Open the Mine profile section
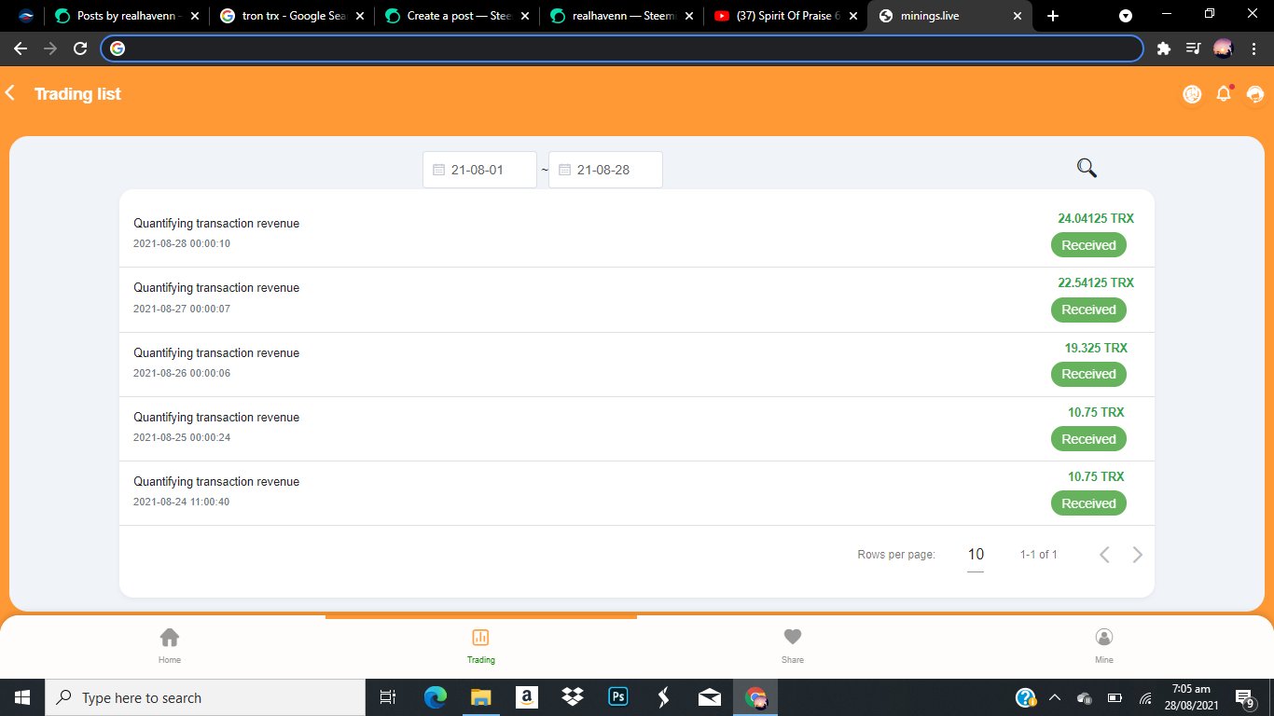1274x716 pixels. pyautogui.click(x=1103, y=643)
